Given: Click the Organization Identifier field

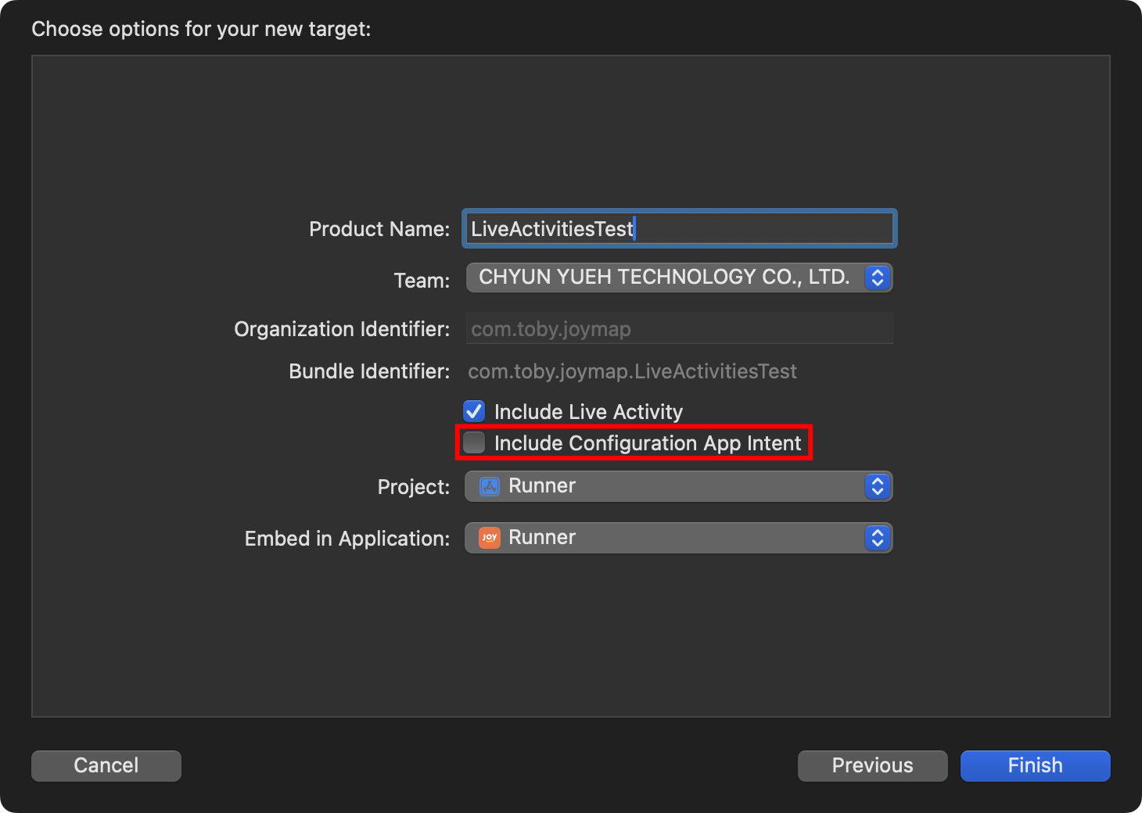Looking at the screenshot, I should [679, 329].
